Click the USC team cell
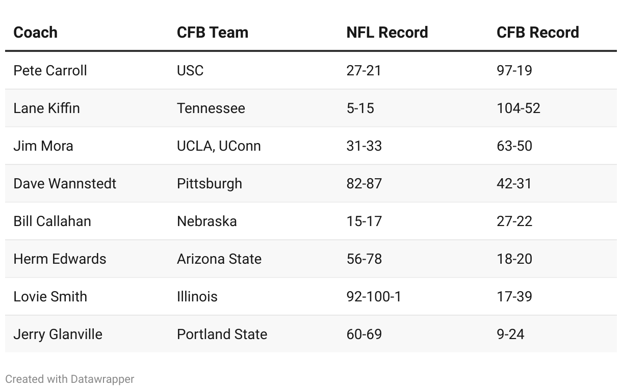 click(x=190, y=70)
